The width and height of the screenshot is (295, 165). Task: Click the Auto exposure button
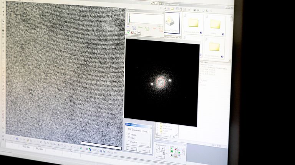[x=160, y=157]
